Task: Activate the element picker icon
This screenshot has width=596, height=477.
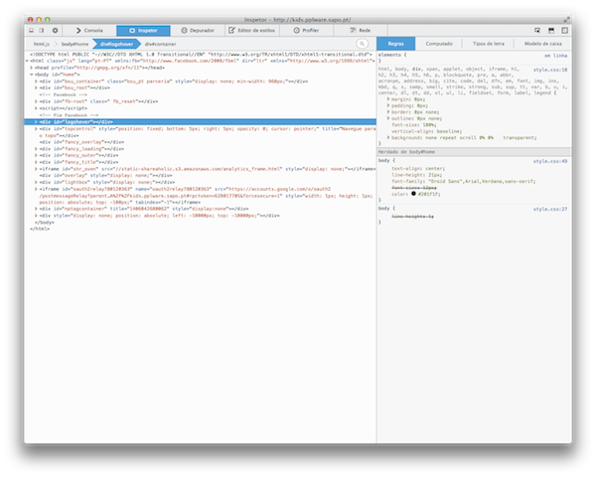Action: click(537, 31)
